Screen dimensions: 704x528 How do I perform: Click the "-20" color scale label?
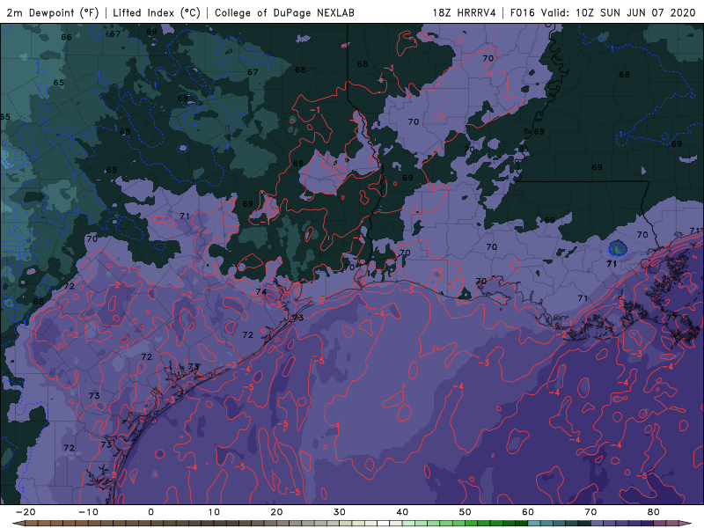(x=26, y=512)
